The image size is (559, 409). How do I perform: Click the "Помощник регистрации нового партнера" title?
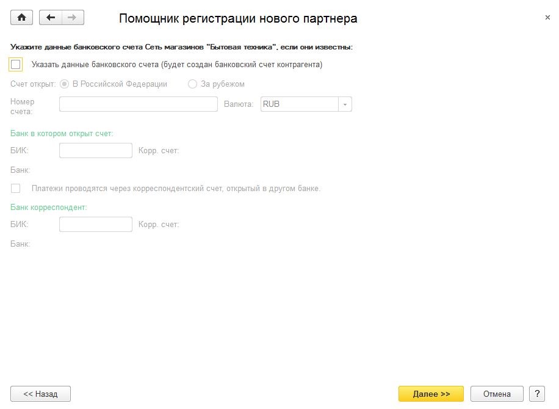pos(238,18)
